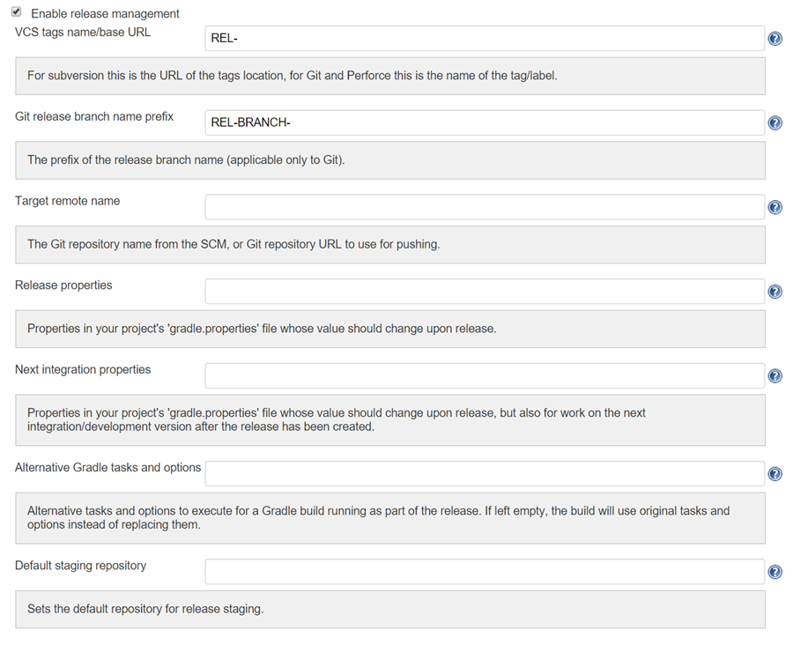
Task: Open help for Git release branch name prefix
Action: pos(774,122)
